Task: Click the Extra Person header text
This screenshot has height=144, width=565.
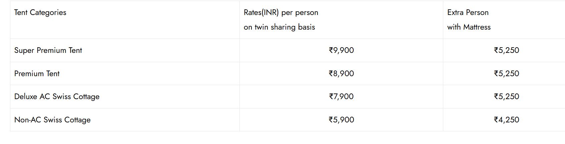Action: [468, 13]
